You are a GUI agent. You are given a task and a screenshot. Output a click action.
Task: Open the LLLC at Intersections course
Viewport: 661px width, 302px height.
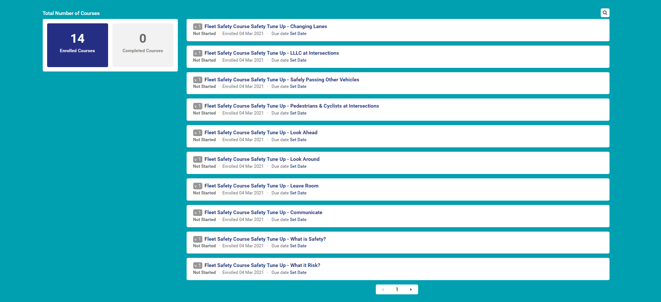271,53
